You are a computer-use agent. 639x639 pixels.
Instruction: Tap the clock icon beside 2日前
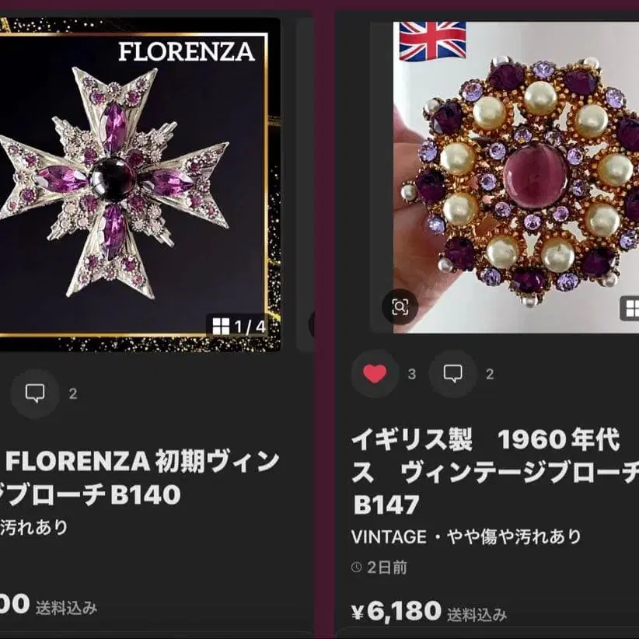(x=357, y=567)
